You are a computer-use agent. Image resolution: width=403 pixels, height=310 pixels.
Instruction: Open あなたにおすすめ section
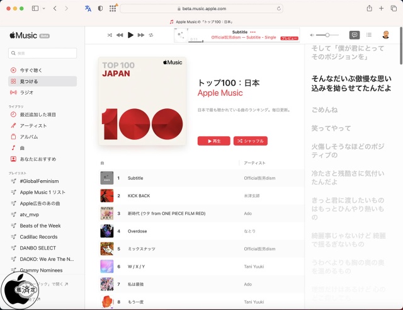(42, 159)
